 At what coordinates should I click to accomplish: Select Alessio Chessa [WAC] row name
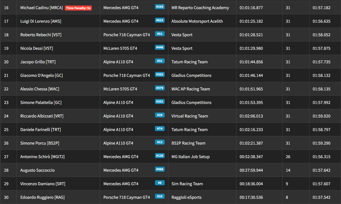(x=40, y=89)
